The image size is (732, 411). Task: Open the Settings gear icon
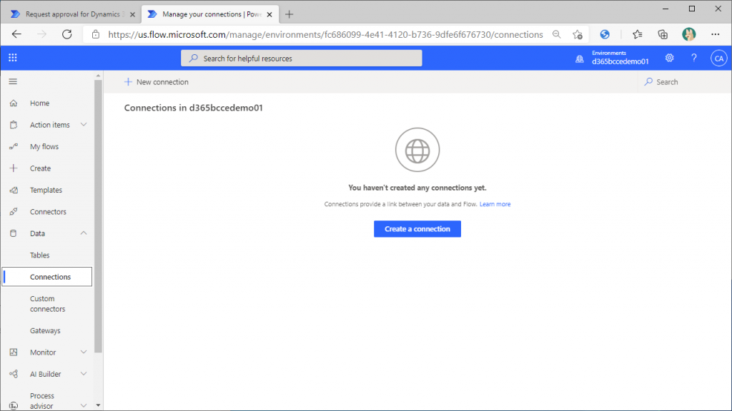coord(669,58)
